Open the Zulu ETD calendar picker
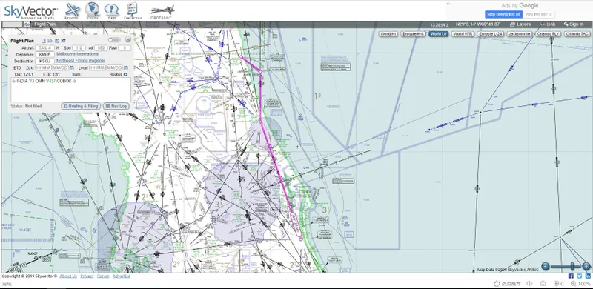Screen dimensions: 593x289 coord(72,67)
